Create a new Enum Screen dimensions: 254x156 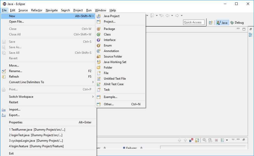point(120,45)
